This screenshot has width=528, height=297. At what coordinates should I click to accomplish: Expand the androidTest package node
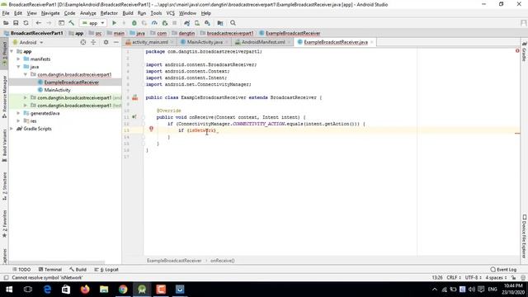point(26,97)
